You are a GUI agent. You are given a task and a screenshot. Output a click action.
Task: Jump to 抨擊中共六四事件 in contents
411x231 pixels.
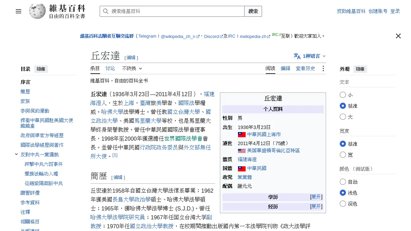pos(44,164)
